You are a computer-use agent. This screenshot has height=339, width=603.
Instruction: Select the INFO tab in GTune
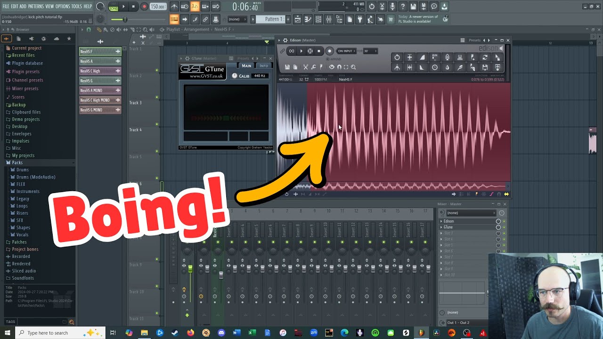pyautogui.click(x=263, y=66)
